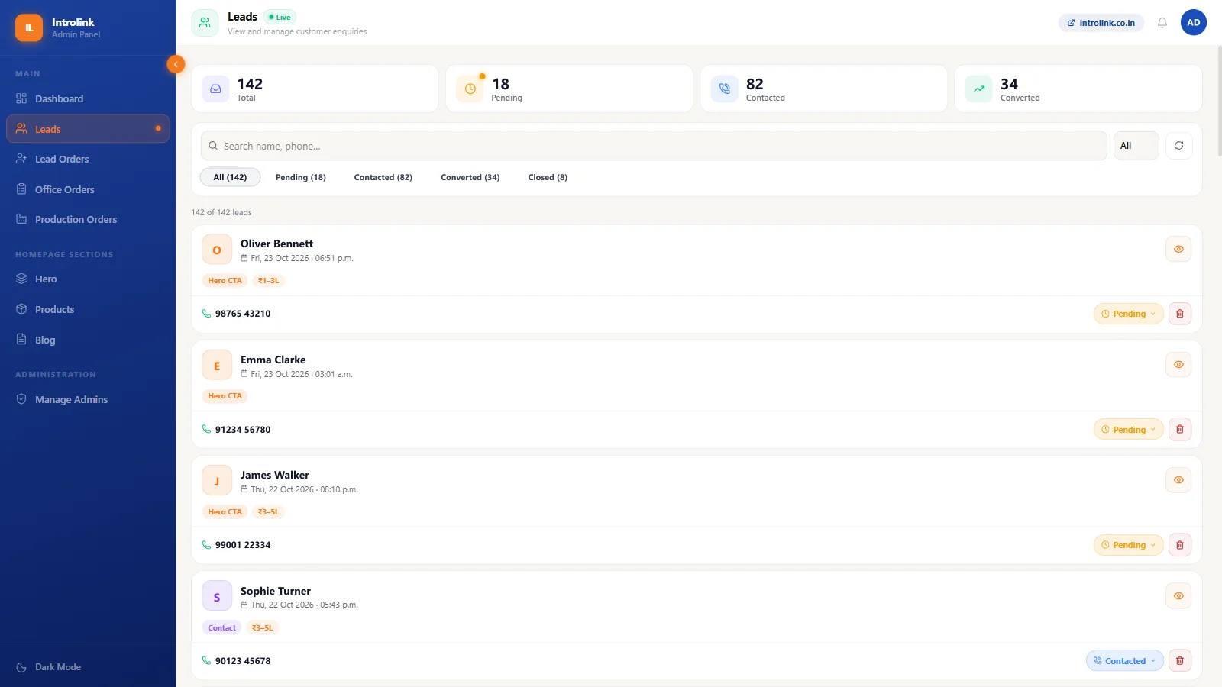Switch to Closed (8) tab
The image size is (1222, 687).
[548, 177]
